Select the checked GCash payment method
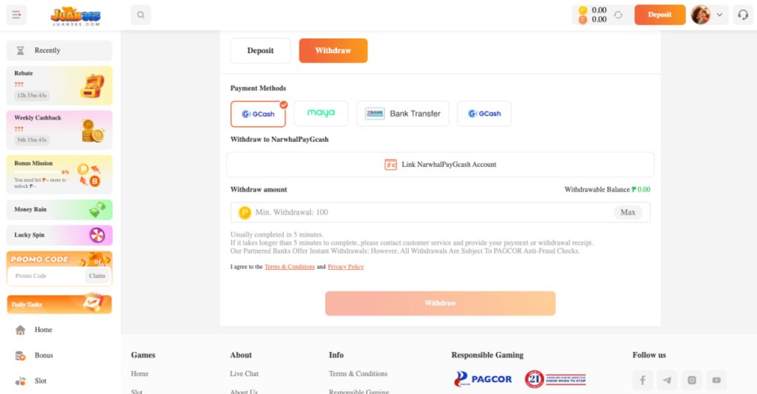 click(x=258, y=114)
